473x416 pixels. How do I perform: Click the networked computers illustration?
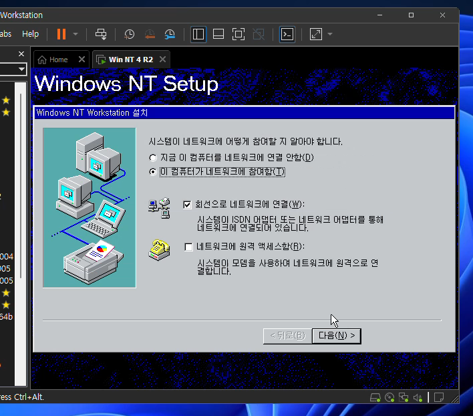tap(90, 208)
